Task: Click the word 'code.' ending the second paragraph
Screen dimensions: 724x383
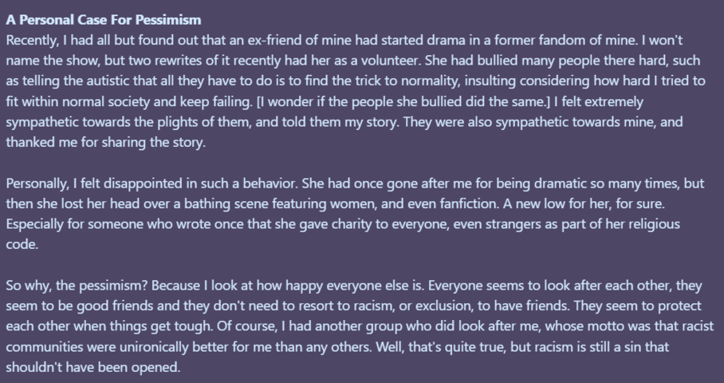Action: point(22,244)
